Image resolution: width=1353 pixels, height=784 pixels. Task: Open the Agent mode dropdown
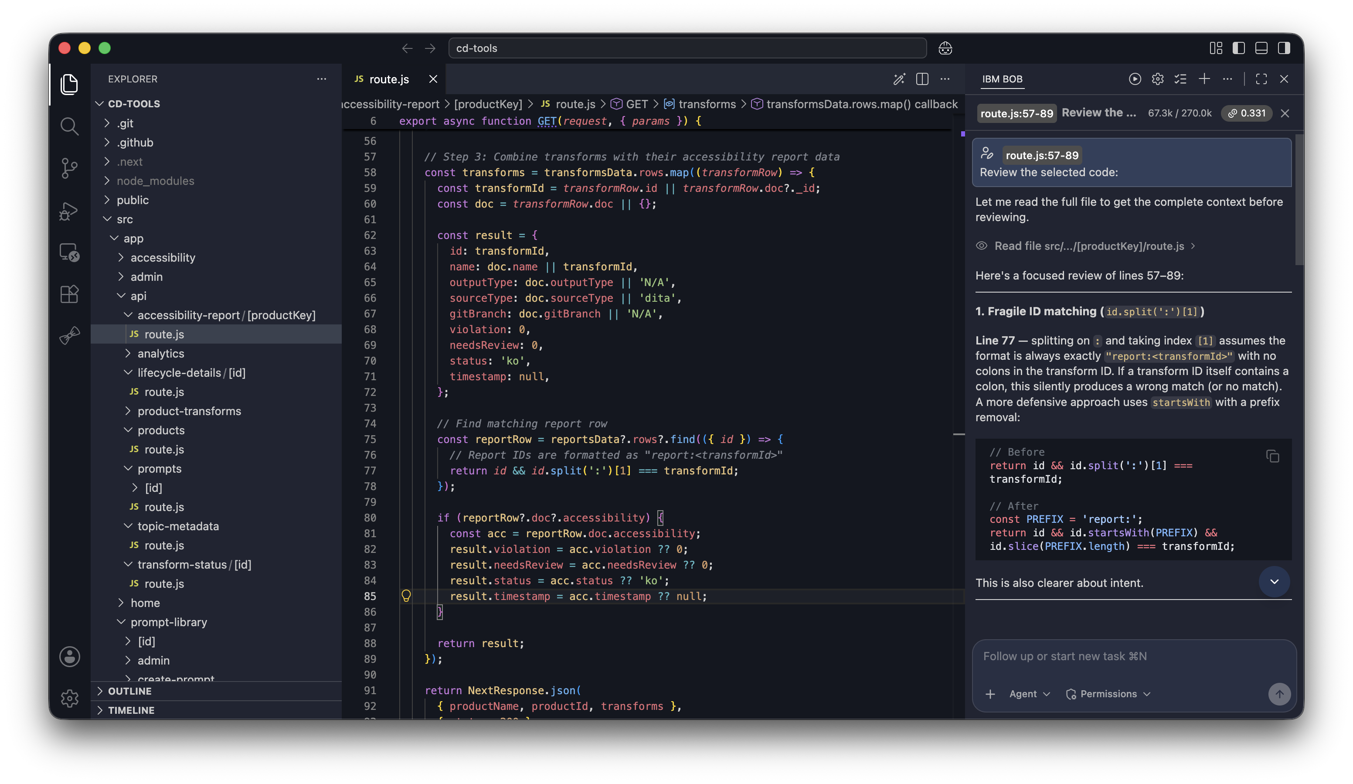pos(1029,694)
